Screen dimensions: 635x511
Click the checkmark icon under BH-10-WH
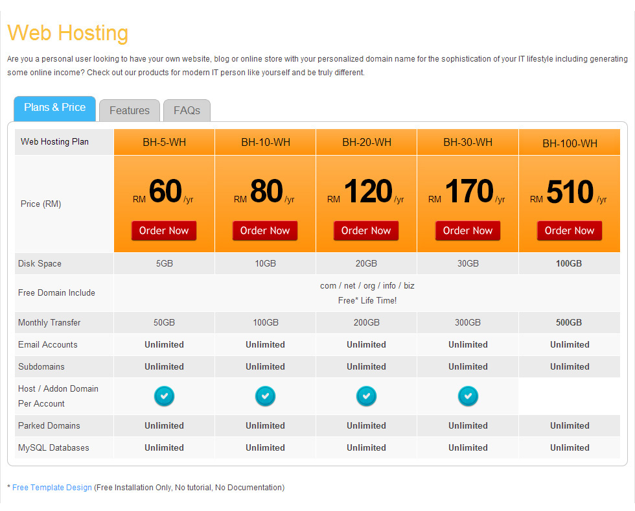click(x=265, y=396)
